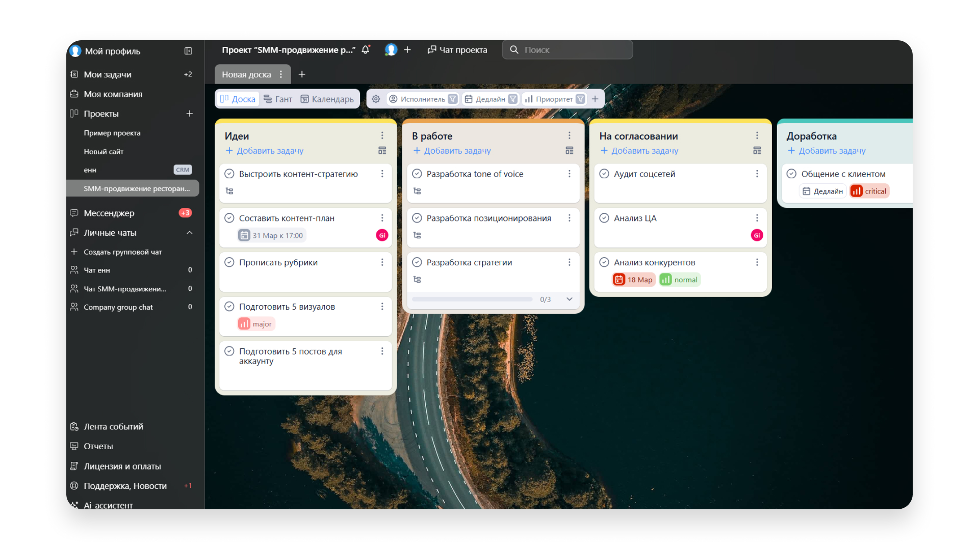This screenshot has height=550, width=979.
Task: Mark Прописать рубрики task as complete
Action: click(229, 262)
